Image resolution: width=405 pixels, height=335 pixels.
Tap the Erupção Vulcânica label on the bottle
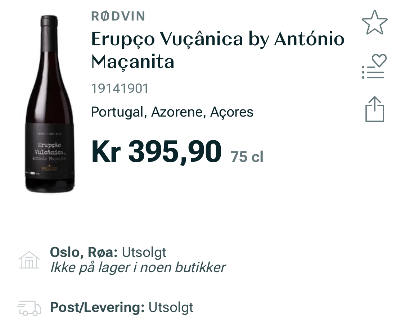coord(49,151)
